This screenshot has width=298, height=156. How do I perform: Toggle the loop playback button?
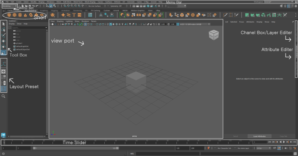(274, 148)
